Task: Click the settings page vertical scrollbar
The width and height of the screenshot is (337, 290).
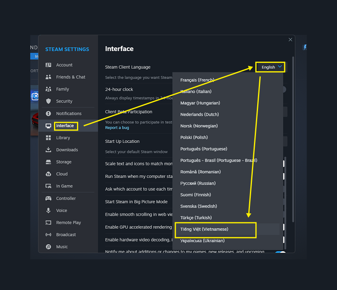Action: (x=293, y=139)
